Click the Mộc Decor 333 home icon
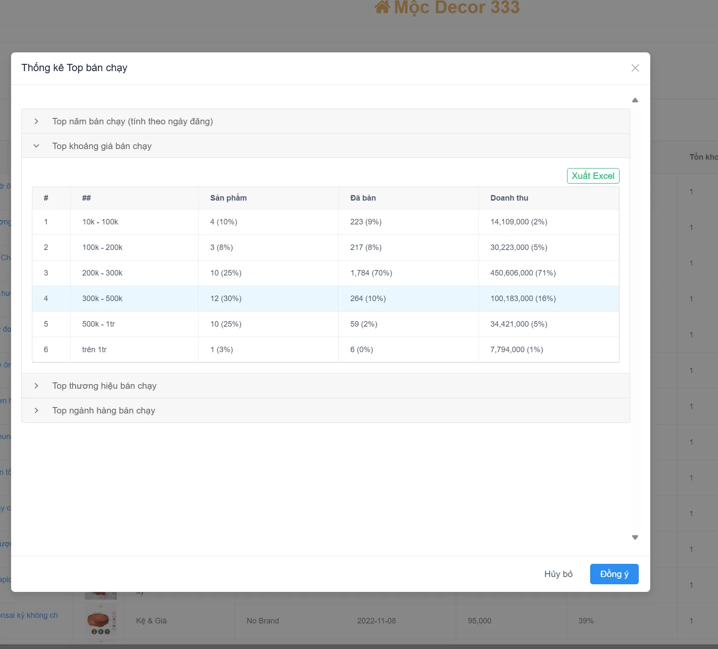 pyautogui.click(x=382, y=7)
